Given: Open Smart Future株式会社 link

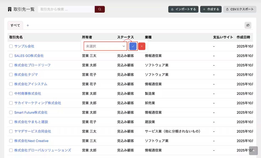Looking at the screenshot, I should (31, 112).
